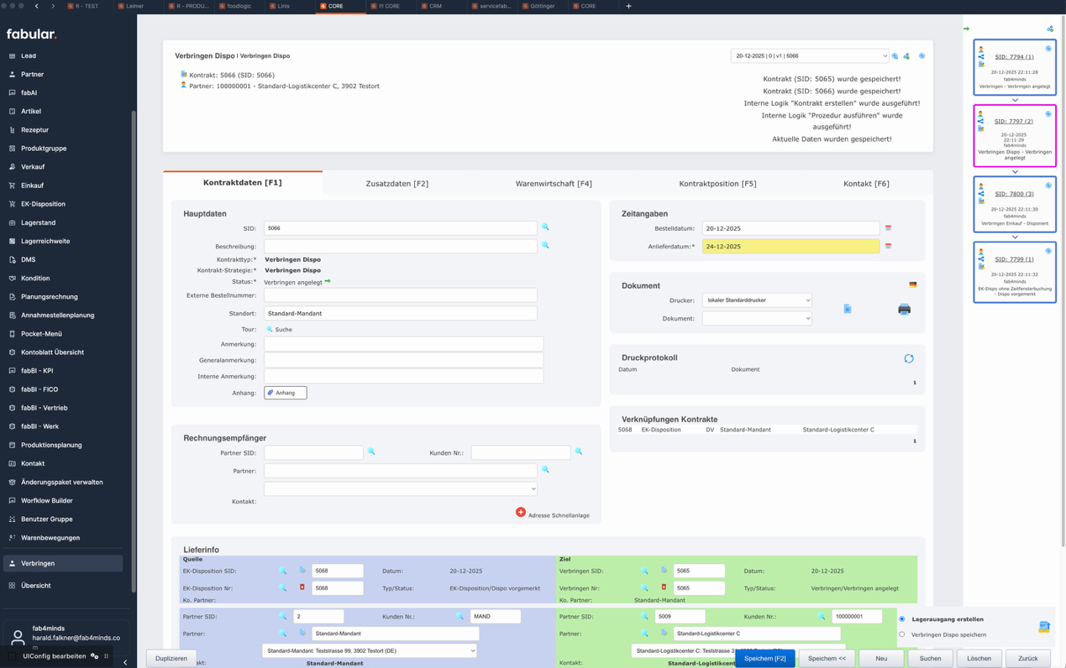Select the Lagerausgang erstellen radio option
1066x668 pixels.
coord(902,619)
